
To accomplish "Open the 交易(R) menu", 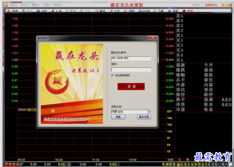I will (196, 5).
